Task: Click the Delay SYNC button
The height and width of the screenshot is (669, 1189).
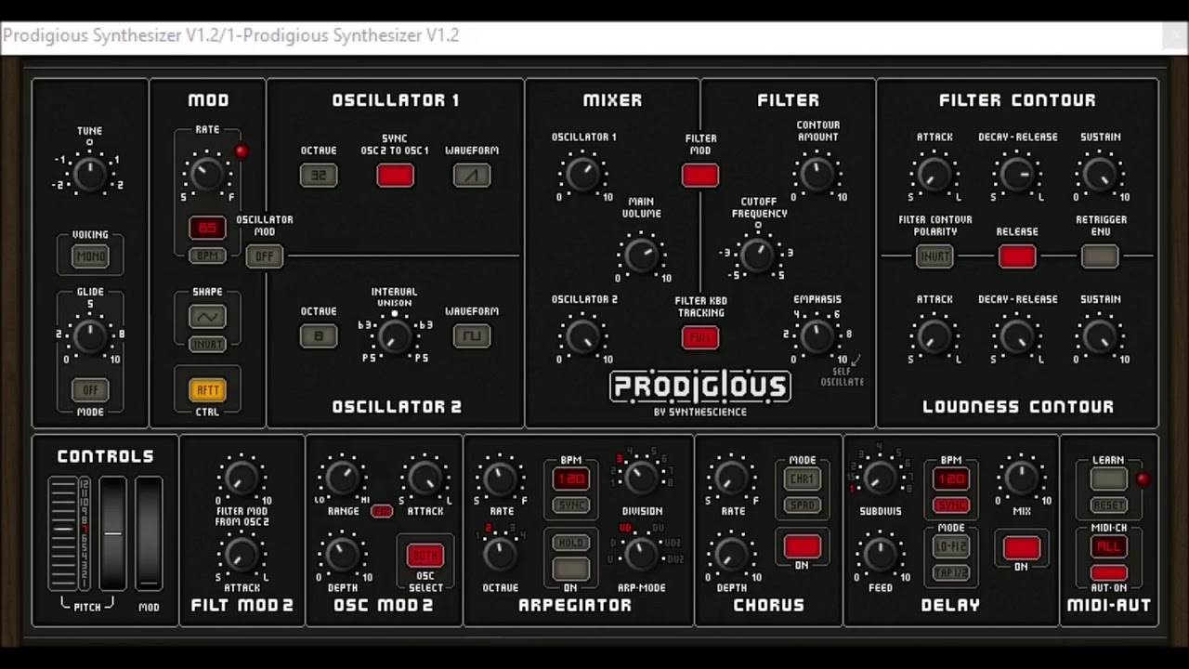Action: coord(950,505)
